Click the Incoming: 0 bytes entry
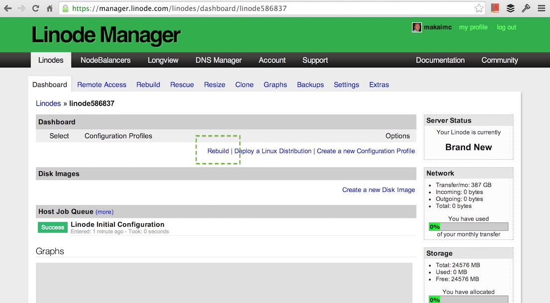Screen dimensions: 550x303 [x=459, y=192]
